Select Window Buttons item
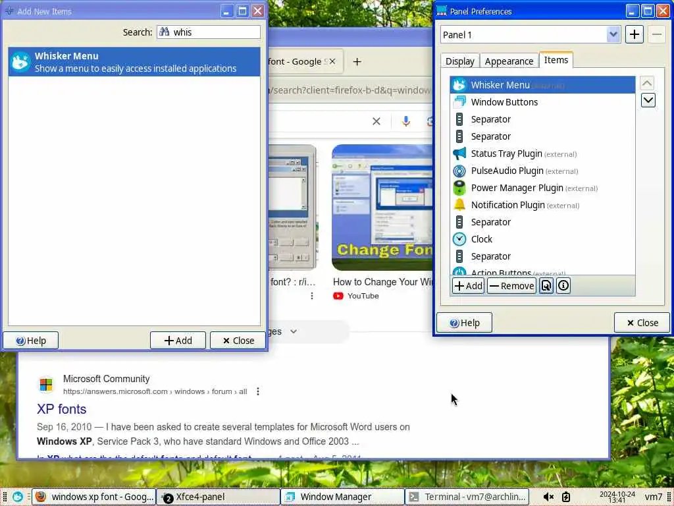The height and width of the screenshot is (506, 674). (542, 102)
